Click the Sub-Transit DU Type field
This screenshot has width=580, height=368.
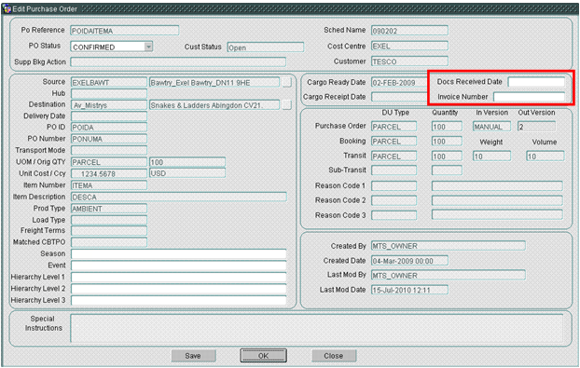click(394, 170)
